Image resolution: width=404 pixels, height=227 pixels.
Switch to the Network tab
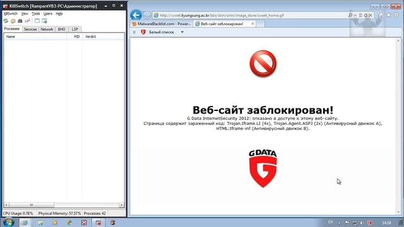point(47,30)
